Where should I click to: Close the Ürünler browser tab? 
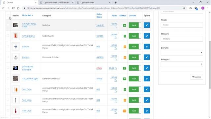(x=36, y=3)
